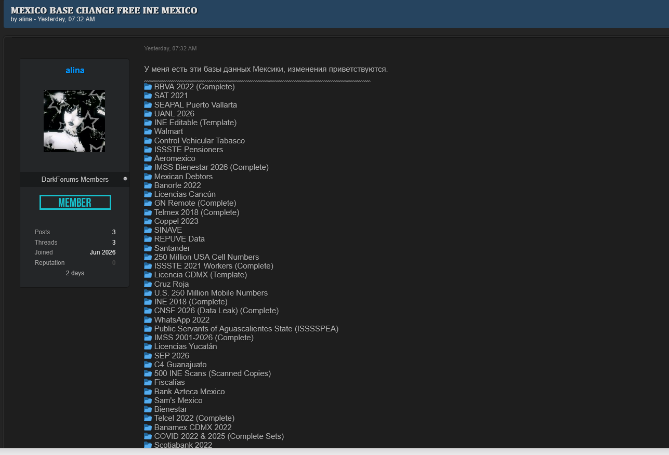Click 'Telmex 2018 (Complete)' entry
The height and width of the screenshot is (455, 669).
pyautogui.click(x=197, y=212)
